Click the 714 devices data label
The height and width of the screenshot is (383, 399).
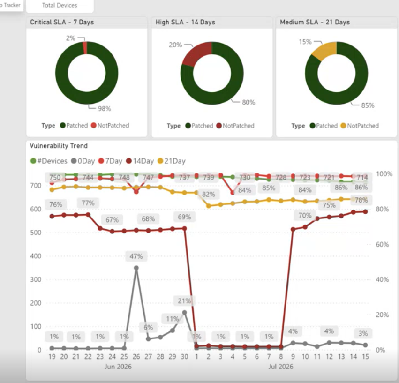(362, 177)
